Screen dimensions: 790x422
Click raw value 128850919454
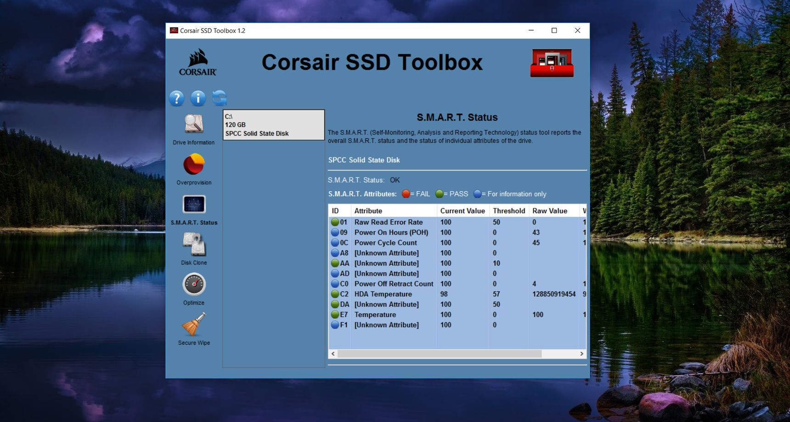(x=554, y=294)
